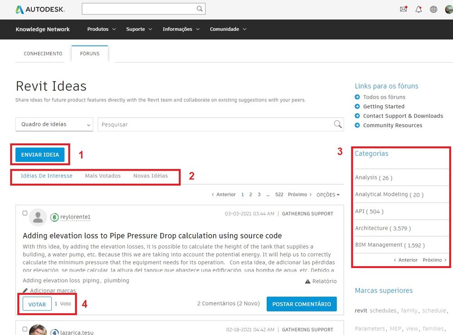
Task: Click arrow icon beside Contact Support & Downloads
Action: [x=357, y=116]
